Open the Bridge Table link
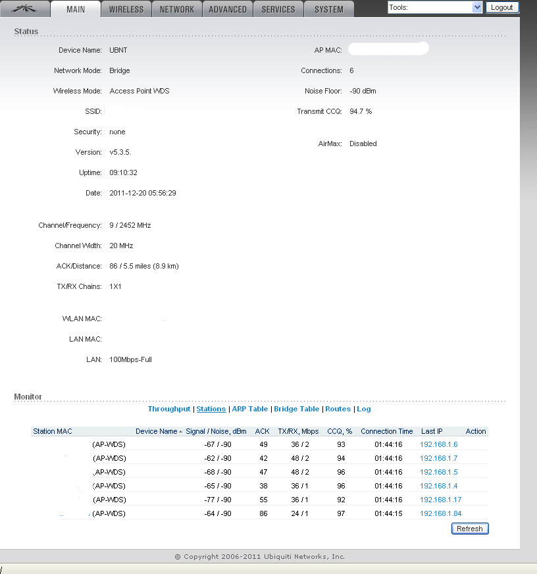537x574 pixels. [x=297, y=409]
